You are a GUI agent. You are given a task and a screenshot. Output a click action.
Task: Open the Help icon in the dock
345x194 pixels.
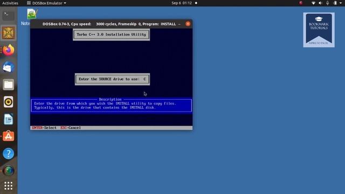(9, 154)
